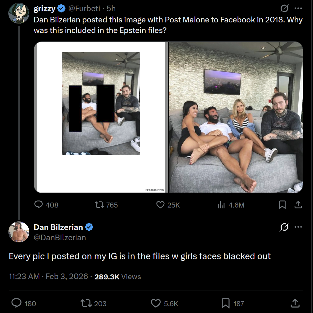Share Dan Bilzerian's post

(294, 303)
